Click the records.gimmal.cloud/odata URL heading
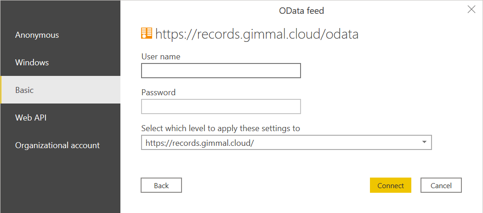This screenshot has height=213, width=483. coord(257,34)
